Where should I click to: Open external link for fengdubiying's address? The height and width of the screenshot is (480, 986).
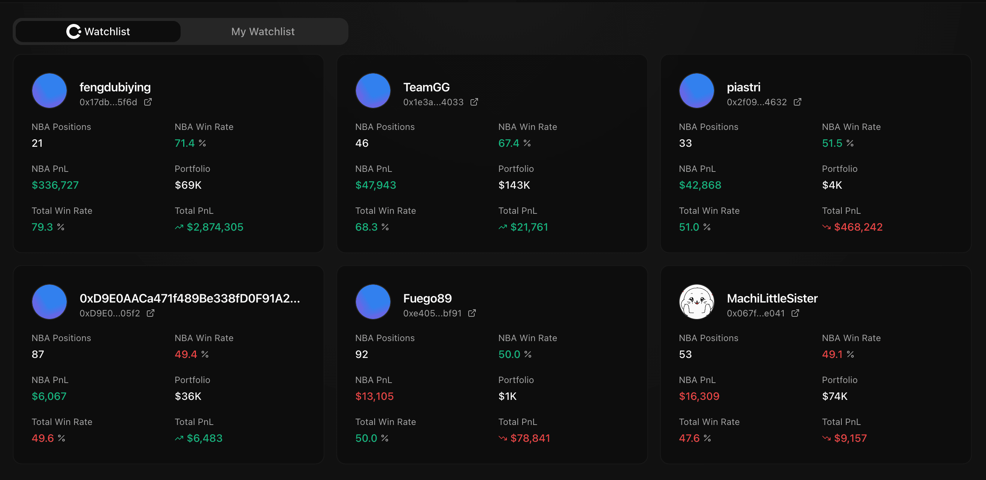click(148, 102)
